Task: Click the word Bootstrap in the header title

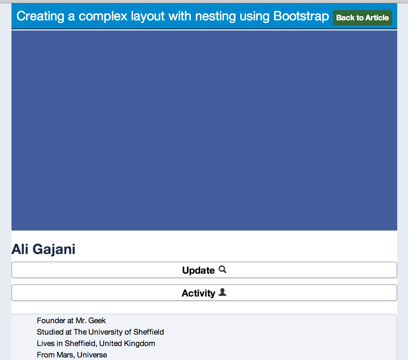Action: point(301,16)
